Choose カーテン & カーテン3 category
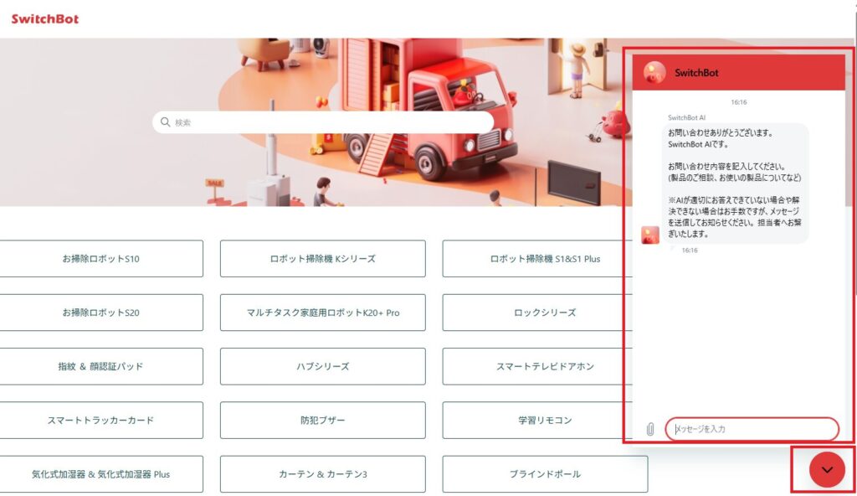This screenshot has height=496, width=857. click(x=322, y=474)
